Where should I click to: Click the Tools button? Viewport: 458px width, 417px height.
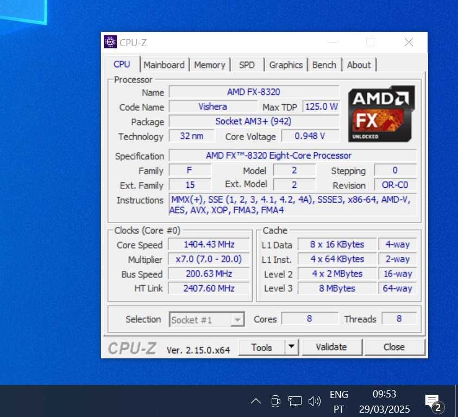pos(262,347)
